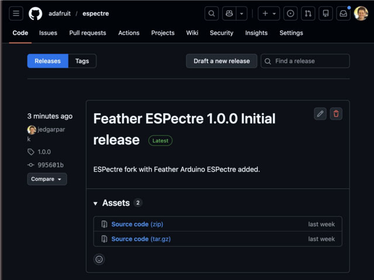Switch to the Actions tab

(129, 33)
